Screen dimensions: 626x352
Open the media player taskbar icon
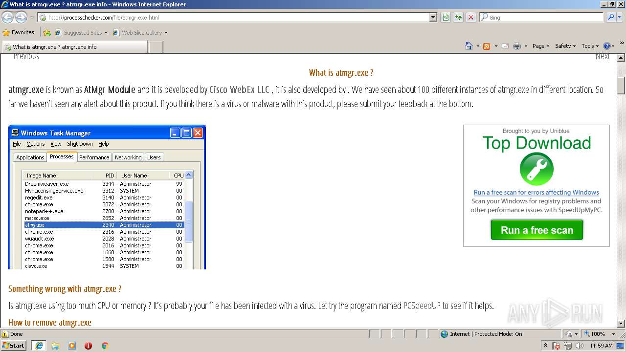(72, 346)
